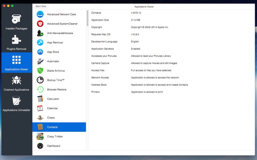This screenshot has height=160, width=257.
Task: Click the Calculator app icon
Action: 40,99
